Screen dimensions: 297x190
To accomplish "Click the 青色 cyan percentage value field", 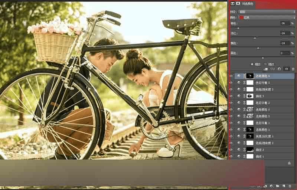I will pos(285,23).
